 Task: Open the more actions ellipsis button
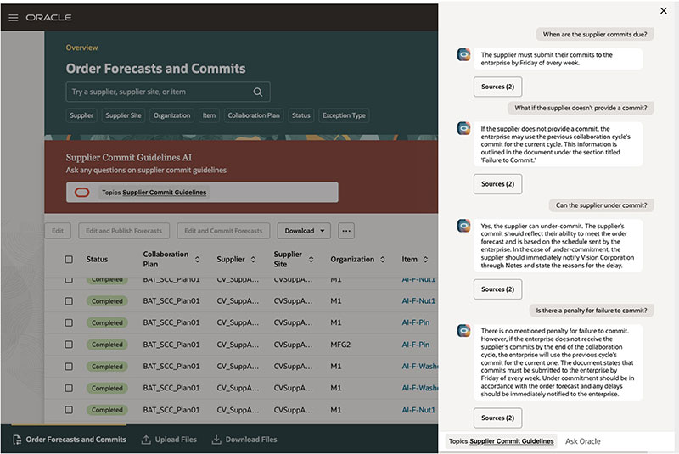tap(345, 231)
